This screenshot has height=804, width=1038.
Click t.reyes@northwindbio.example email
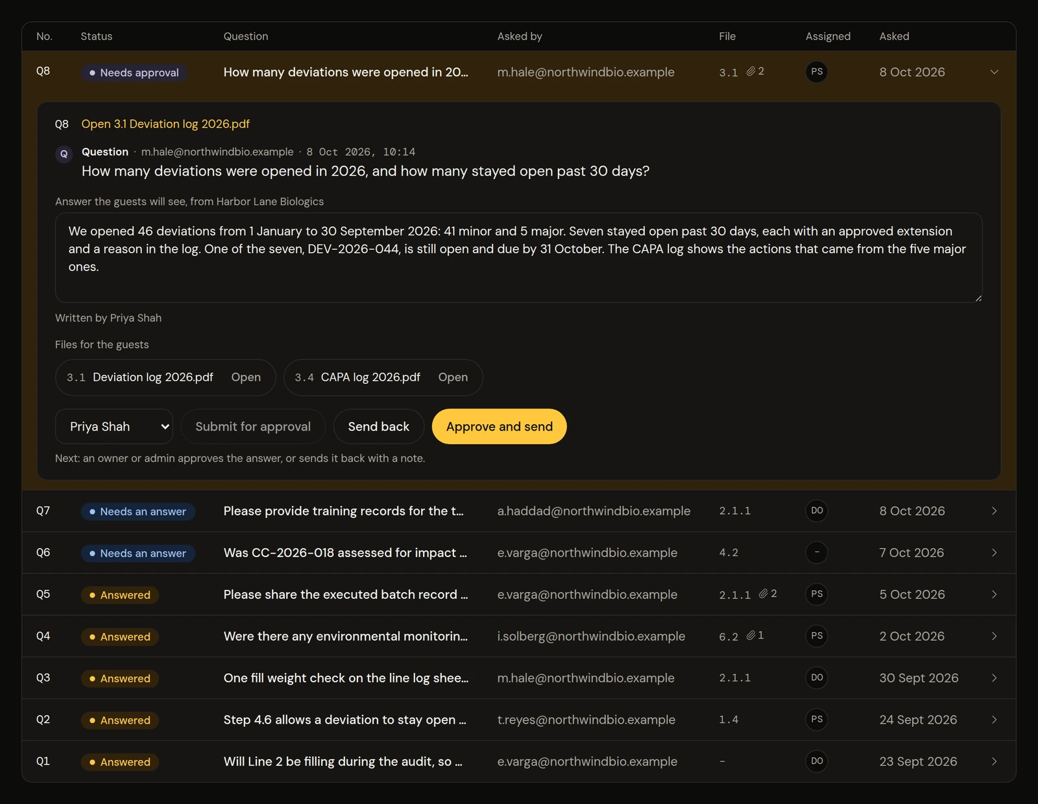click(x=586, y=720)
